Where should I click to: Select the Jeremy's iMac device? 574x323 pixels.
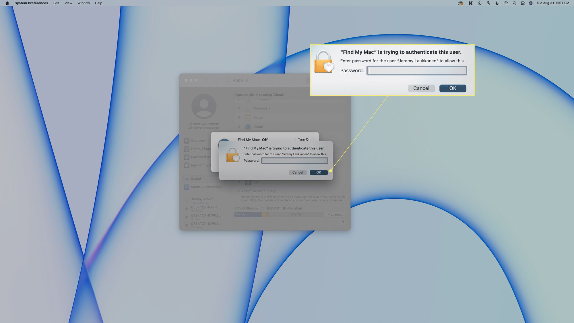202,200
